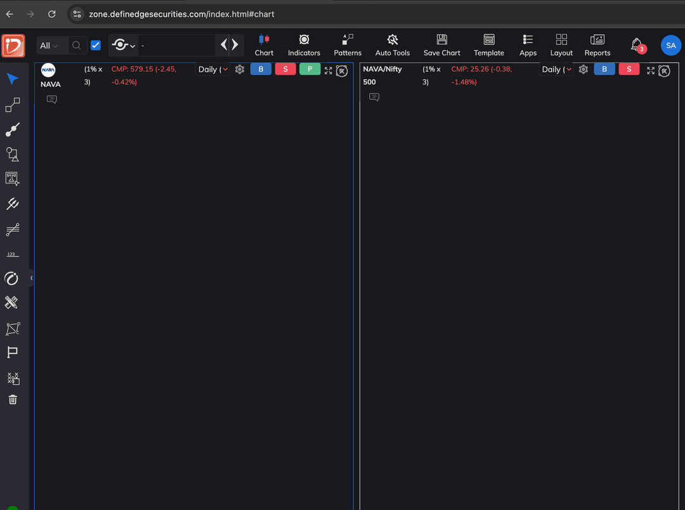Click the browser back arrow
Screen dimensions: 685x510
coord(10,14)
